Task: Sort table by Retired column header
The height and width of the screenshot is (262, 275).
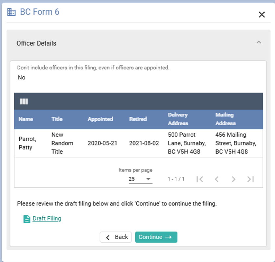Action: click(x=138, y=119)
